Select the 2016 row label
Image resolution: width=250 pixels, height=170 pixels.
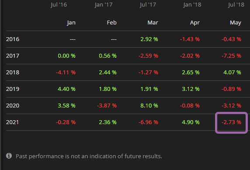tap(13, 39)
